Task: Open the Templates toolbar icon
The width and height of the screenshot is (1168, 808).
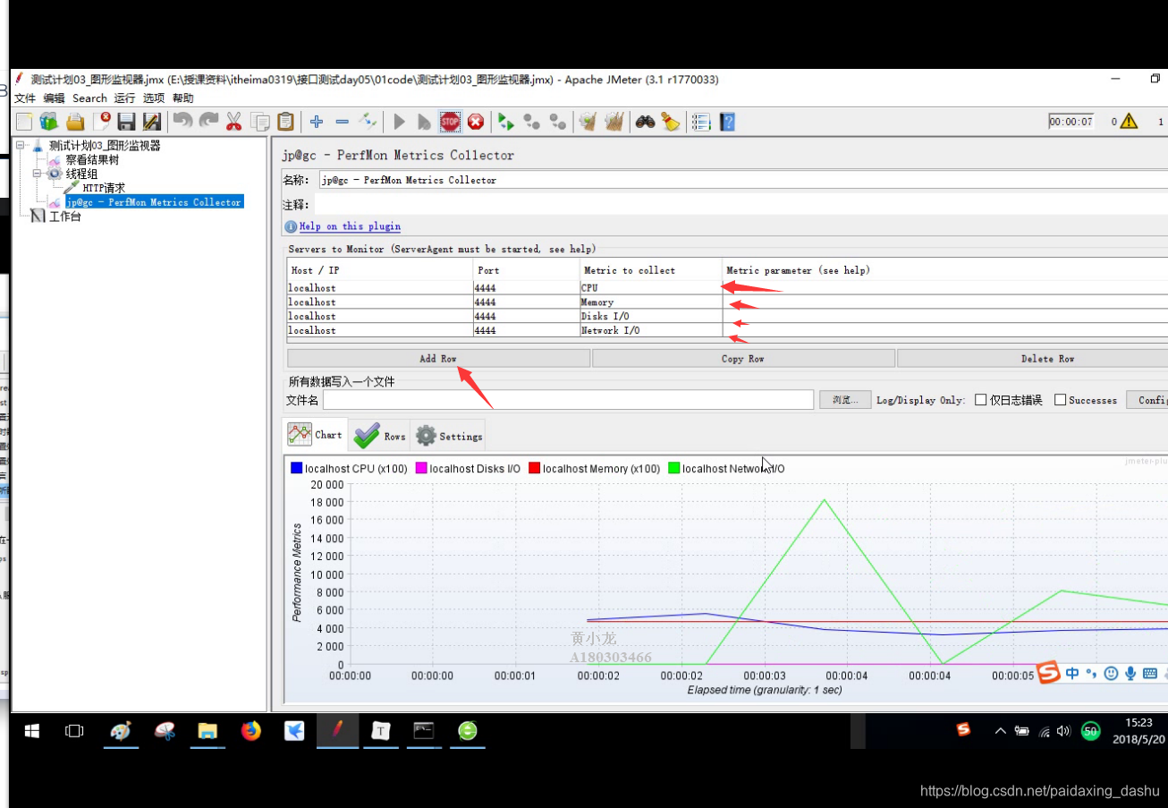Action: click(x=49, y=122)
